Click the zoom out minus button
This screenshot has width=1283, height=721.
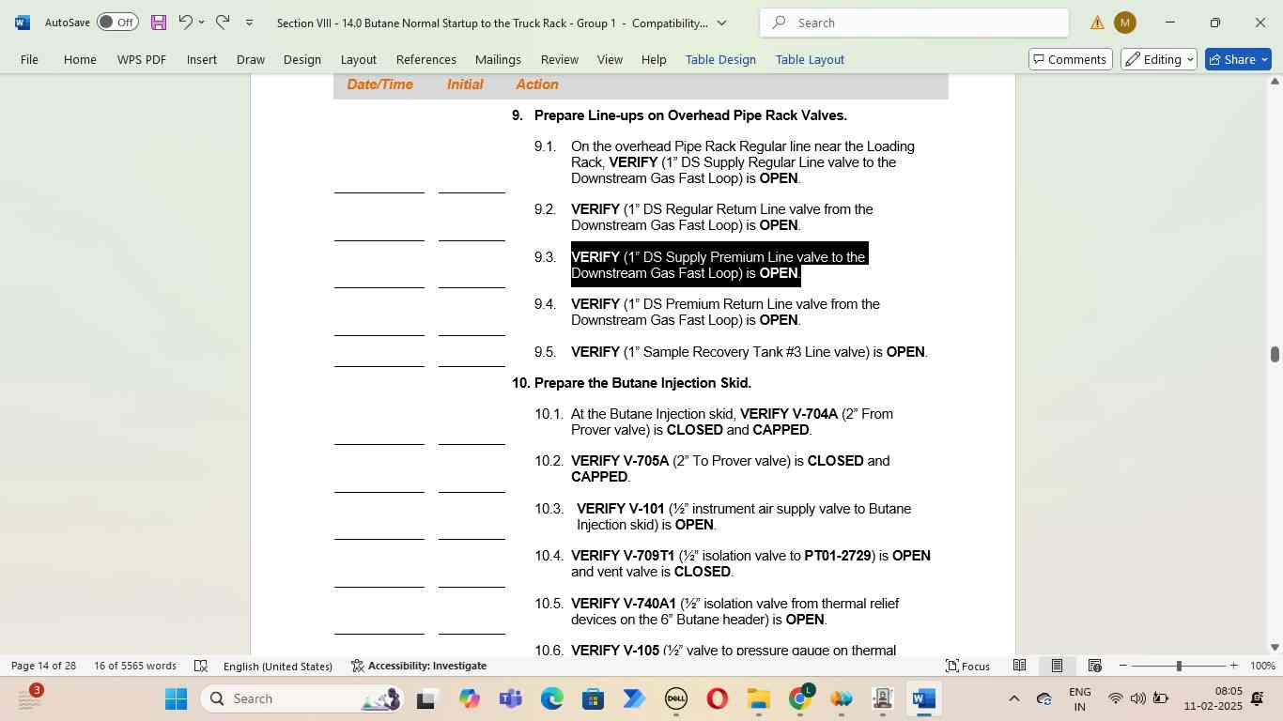click(x=1123, y=666)
